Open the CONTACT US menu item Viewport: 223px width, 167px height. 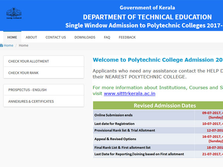coord(56,37)
